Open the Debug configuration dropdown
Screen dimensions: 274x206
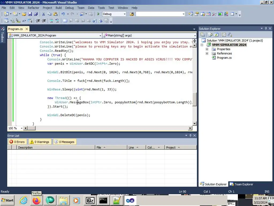click(x=125, y=14)
